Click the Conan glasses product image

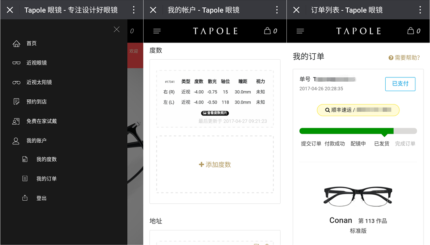coord(358,197)
